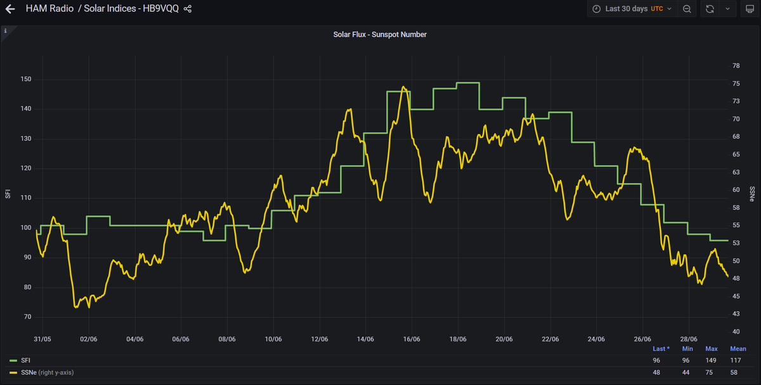Go back using the left arrow icon
The image size is (761, 385).
(10, 9)
